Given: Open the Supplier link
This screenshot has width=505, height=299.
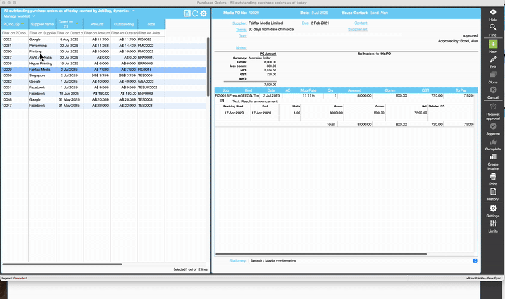Looking at the screenshot, I should pos(239,23).
